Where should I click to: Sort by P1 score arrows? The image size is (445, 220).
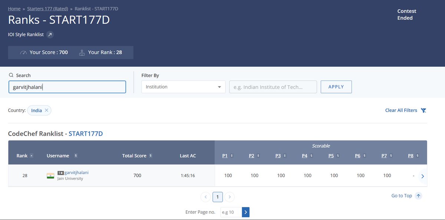coord(231,156)
